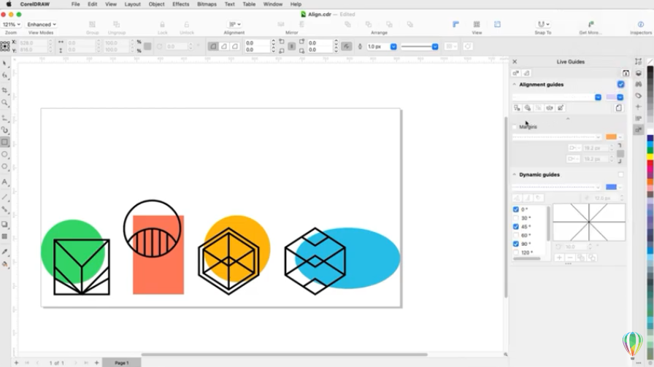Click the orange Margins color swatch
The height and width of the screenshot is (367, 654).
point(611,136)
